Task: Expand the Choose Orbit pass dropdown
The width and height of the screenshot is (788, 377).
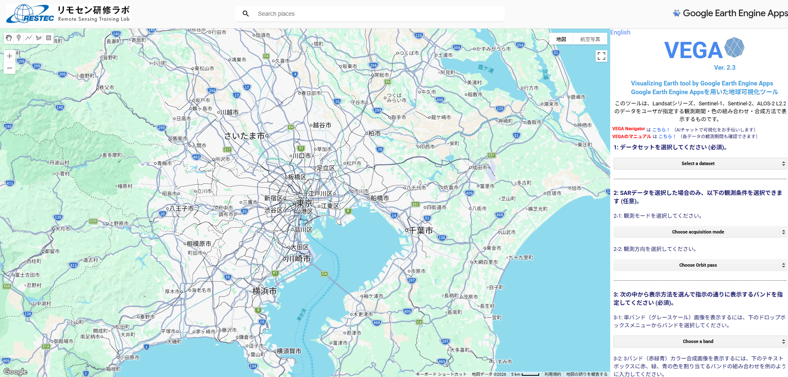Action: click(700, 265)
